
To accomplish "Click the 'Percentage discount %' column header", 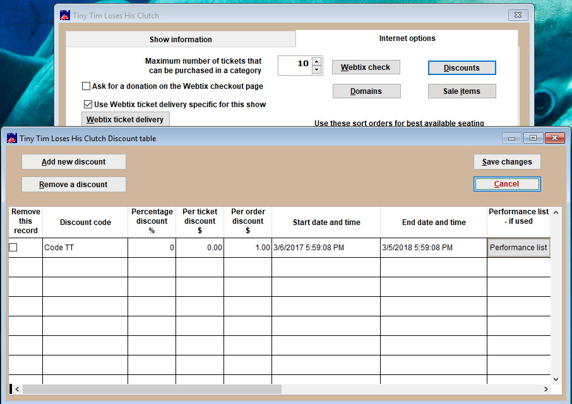I will pos(152,221).
